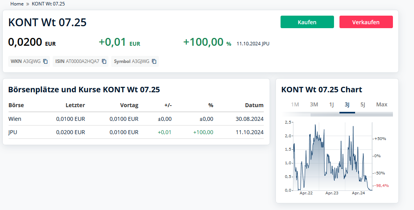Select the 1J chart range
Screen dimensions: 414x210
pos(331,104)
